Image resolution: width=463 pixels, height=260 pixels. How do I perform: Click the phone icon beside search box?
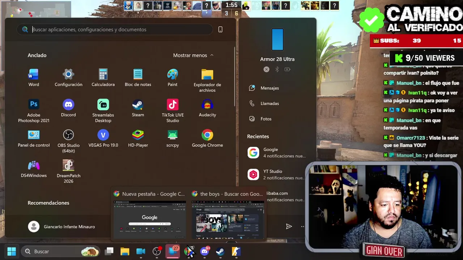pos(220,30)
